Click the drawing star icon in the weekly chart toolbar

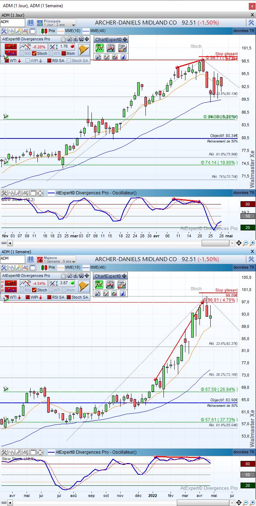(18, 268)
